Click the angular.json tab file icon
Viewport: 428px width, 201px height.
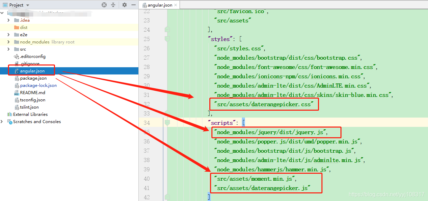[x=144, y=5]
